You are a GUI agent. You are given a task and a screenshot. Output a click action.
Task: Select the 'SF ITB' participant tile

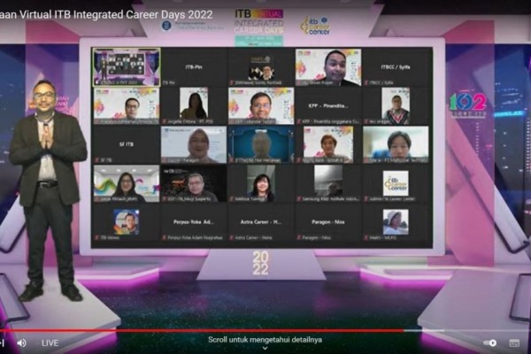pos(127,144)
